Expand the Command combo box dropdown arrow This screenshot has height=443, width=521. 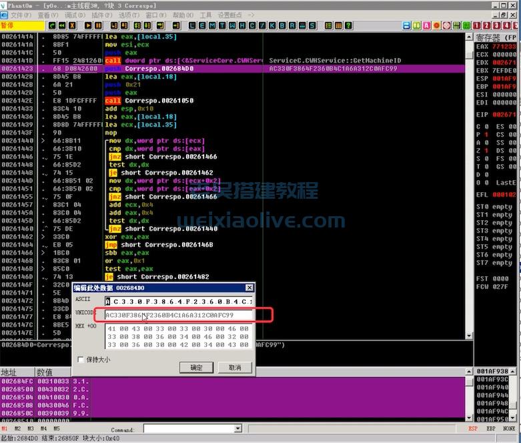point(236,429)
